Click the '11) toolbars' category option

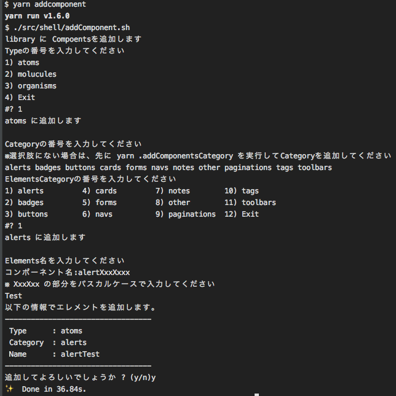coord(250,203)
